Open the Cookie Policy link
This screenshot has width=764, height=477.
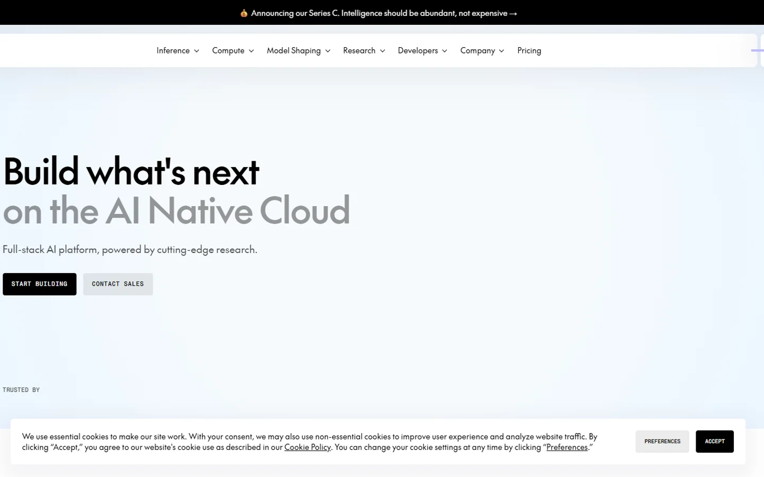click(x=307, y=447)
